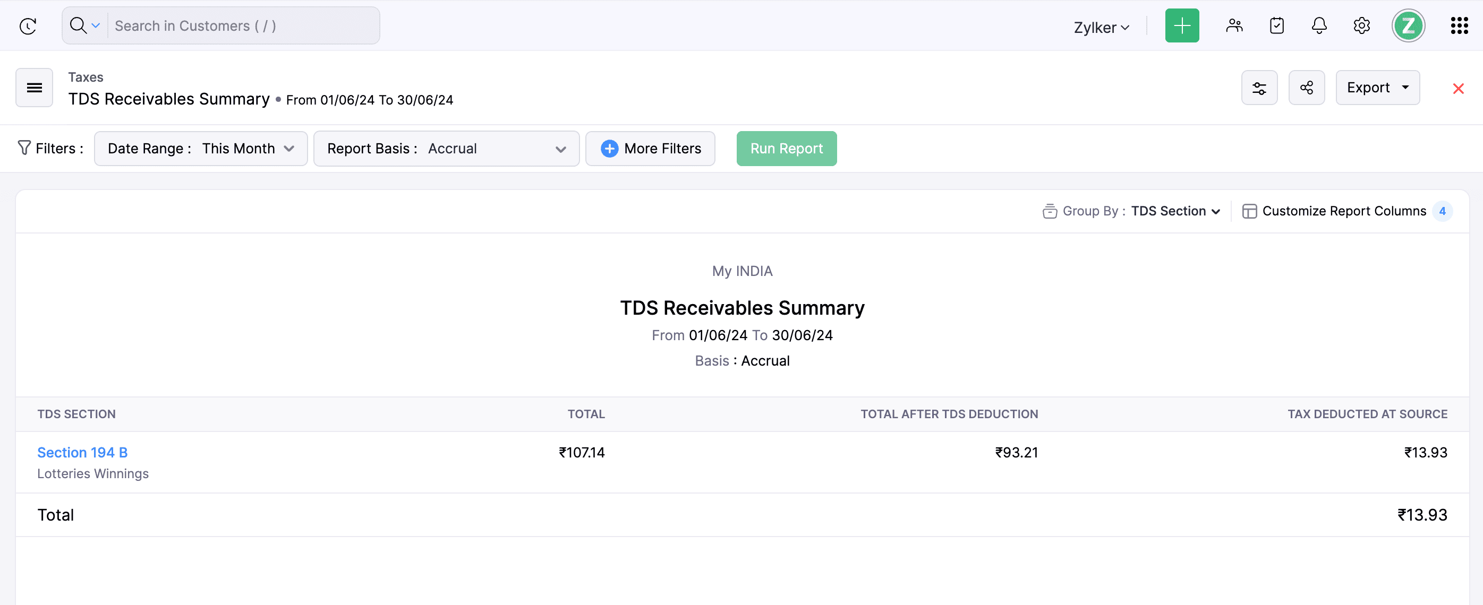The image size is (1483, 605).
Task: Open quick create with the green plus icon
Action: click(1182, 25)
